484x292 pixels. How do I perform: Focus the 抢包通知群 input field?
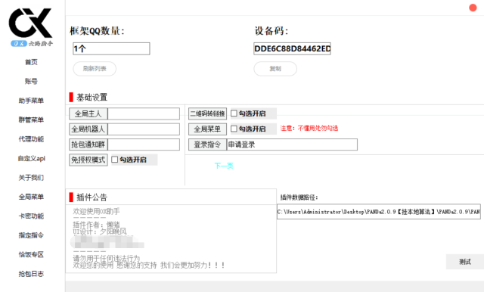coord(144,144)
